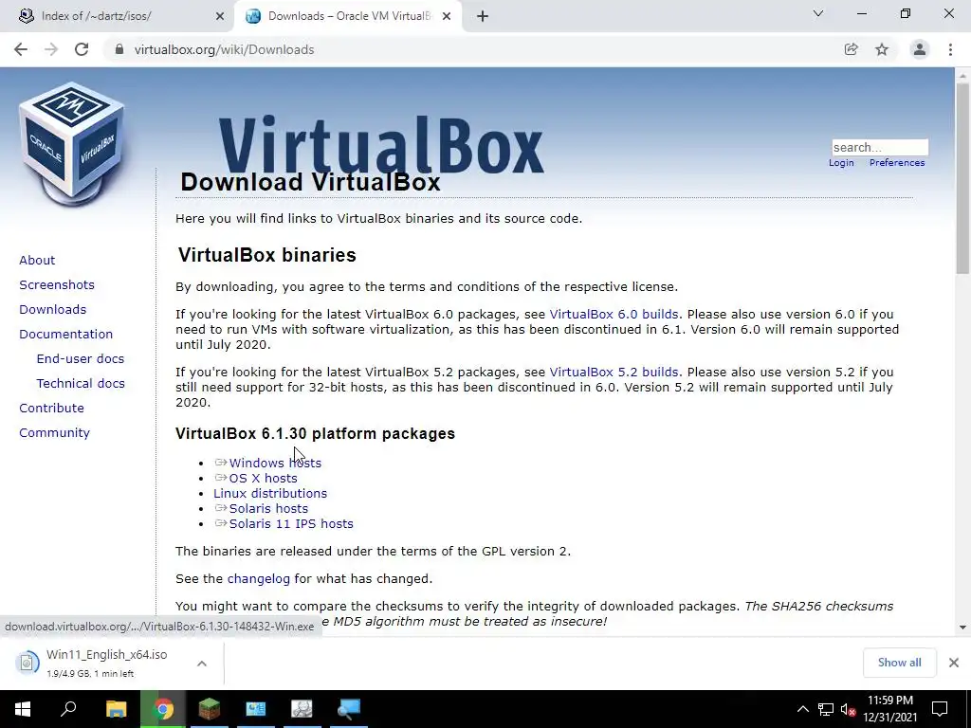This screenshot has width=971, height=728.
Task: Open the changelog link
Action: 258,579
